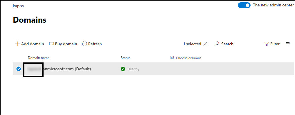
Task: Click the Search field label
Action: [x=227, y=44]
